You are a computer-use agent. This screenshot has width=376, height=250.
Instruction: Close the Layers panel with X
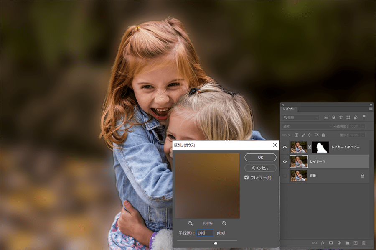click(282, 105)
